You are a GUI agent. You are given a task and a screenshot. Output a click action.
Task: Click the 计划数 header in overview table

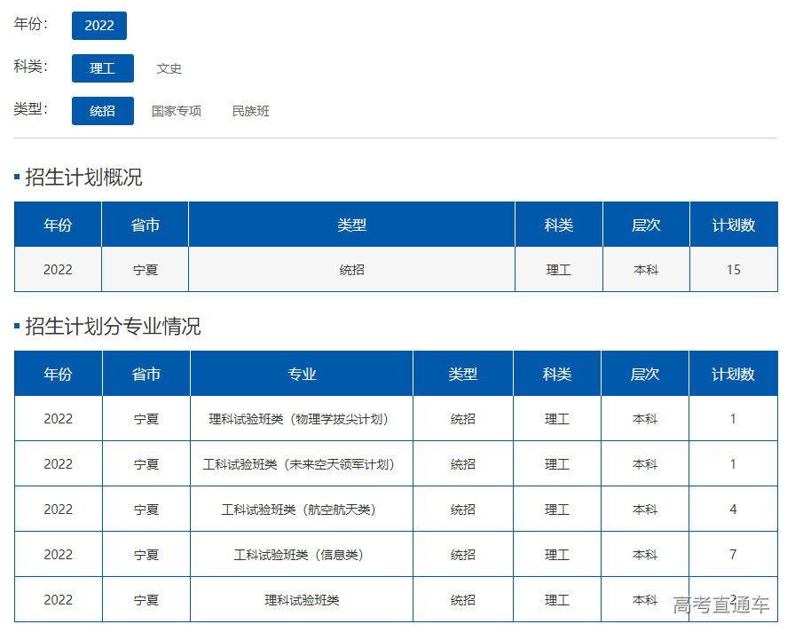(733, 225)
